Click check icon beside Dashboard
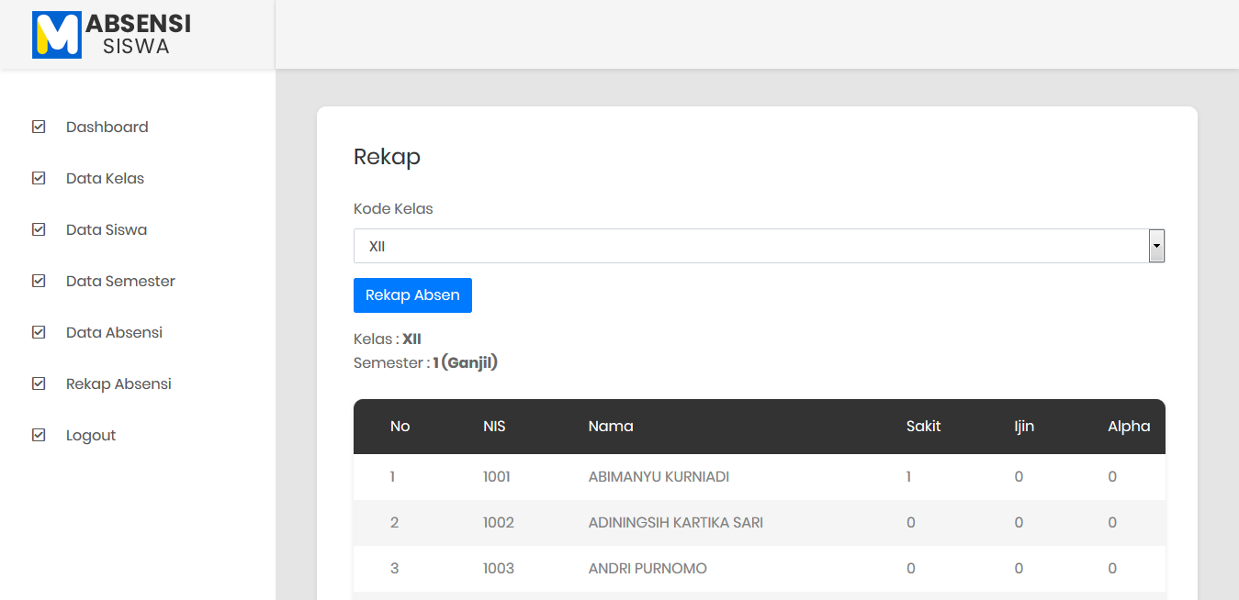This screenshot has height=600, width=1239. point(39,127)
